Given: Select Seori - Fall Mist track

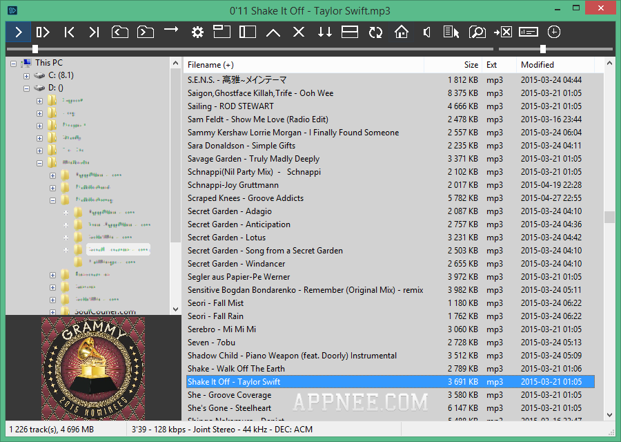Looking at the screenshot, I should (x=390, y=303).
